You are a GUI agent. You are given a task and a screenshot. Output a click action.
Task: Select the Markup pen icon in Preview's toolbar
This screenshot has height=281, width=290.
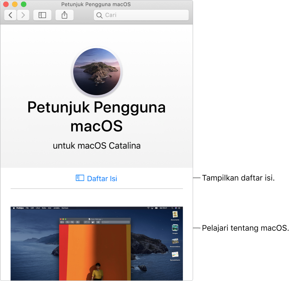click(x=86, y=222)
